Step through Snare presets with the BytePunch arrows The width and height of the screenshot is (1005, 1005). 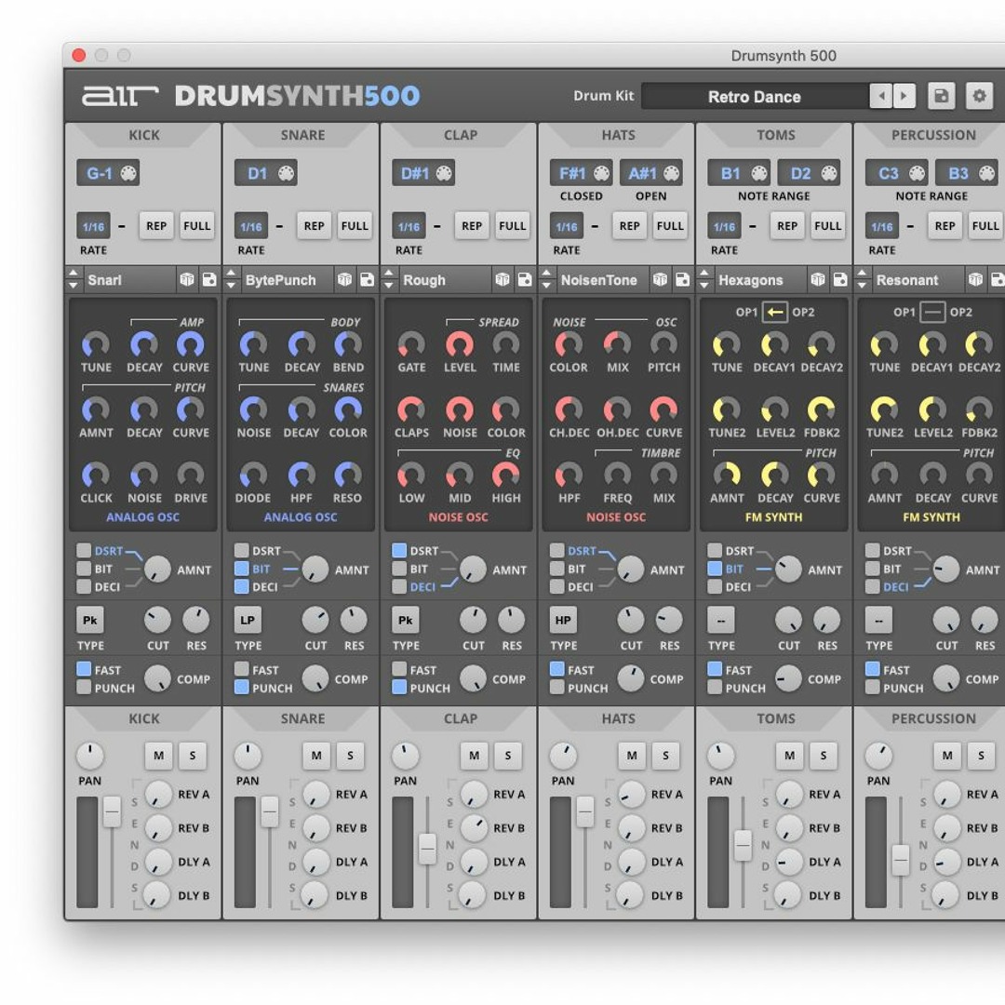pos(232,279)
